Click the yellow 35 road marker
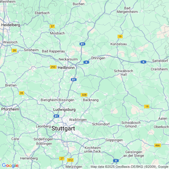Viewport: 169px width, 169px height. click(22, 93)
